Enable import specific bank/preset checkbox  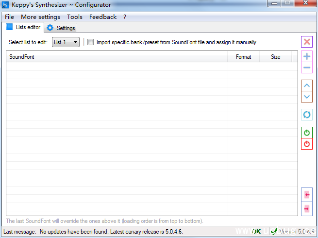click(x=90, y=42)
